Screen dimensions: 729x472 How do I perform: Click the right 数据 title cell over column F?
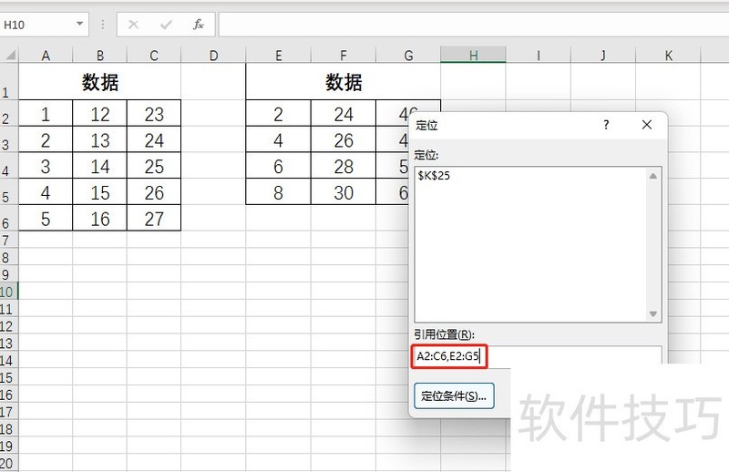pyautogui.click(x=344, y=82)
